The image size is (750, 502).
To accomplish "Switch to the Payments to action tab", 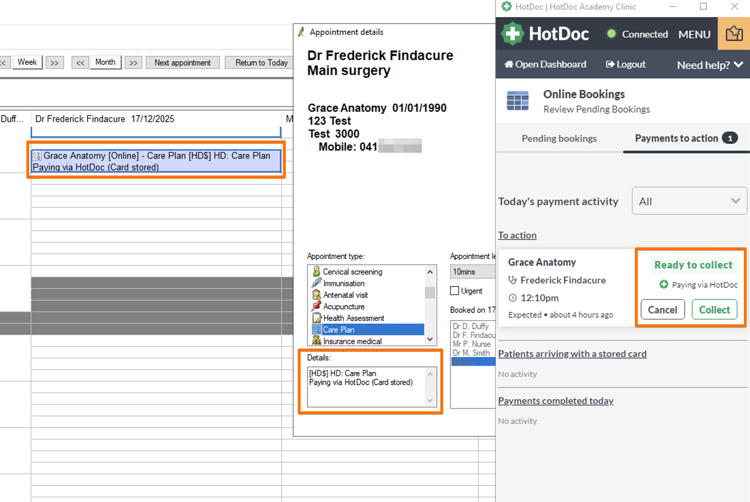I will click(x=686, y=139).
